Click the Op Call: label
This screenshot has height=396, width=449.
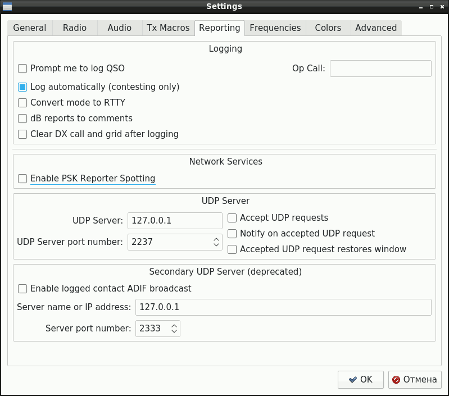(309, 69)
